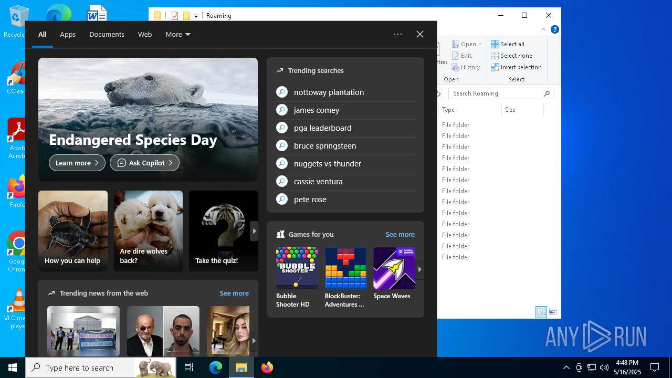
Task: Click See more in Games for you
Action: point(400,235)
